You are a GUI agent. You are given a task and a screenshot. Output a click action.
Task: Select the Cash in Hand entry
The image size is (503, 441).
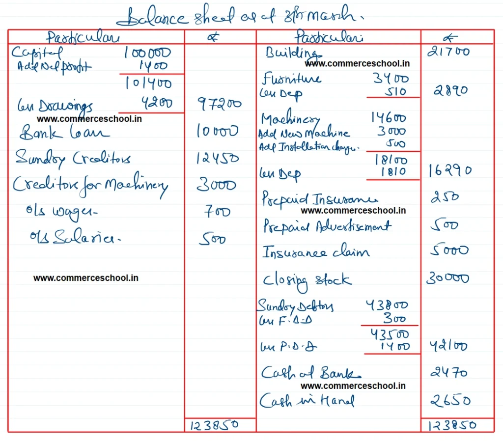307,401
